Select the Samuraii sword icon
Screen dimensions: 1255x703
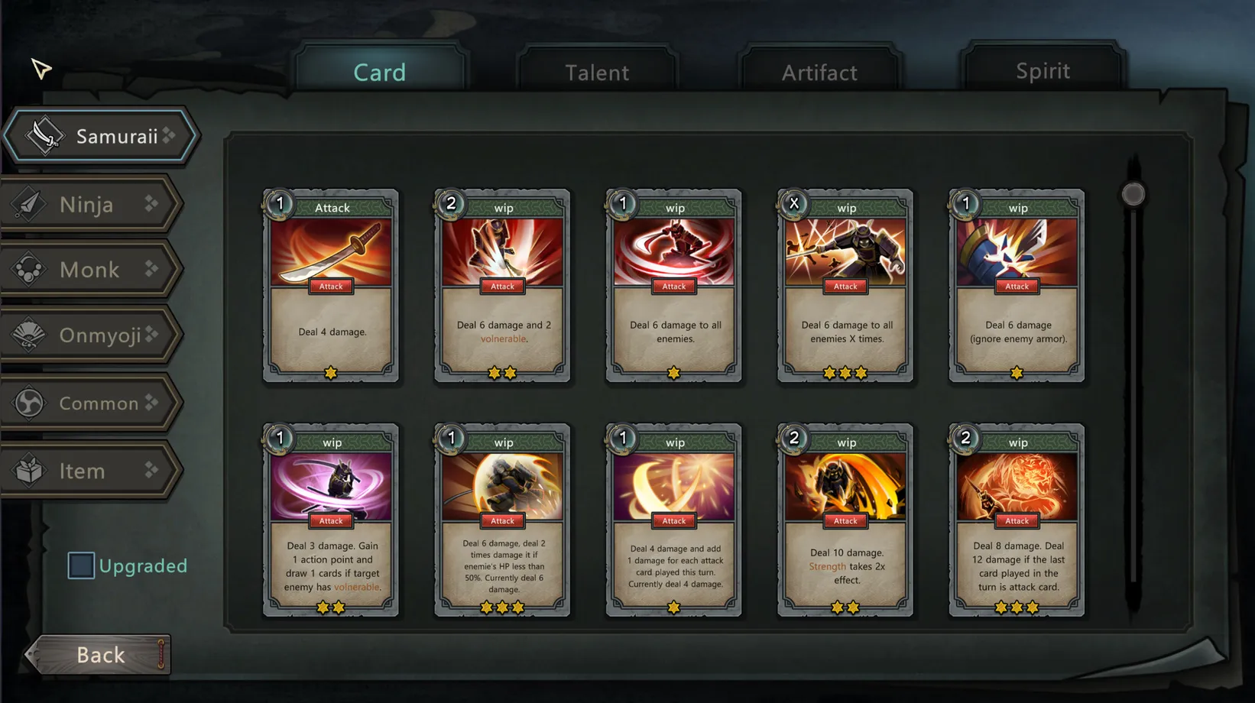[44, 136]
